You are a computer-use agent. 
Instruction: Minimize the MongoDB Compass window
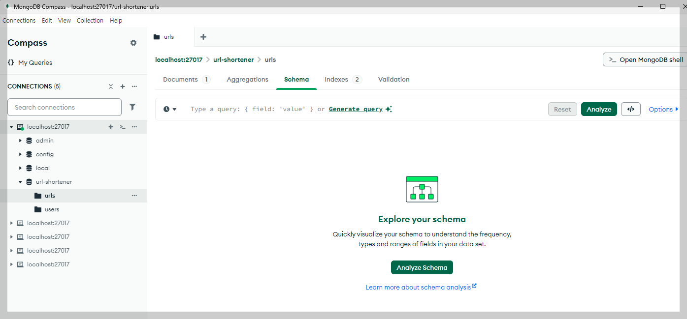(640, 6)
